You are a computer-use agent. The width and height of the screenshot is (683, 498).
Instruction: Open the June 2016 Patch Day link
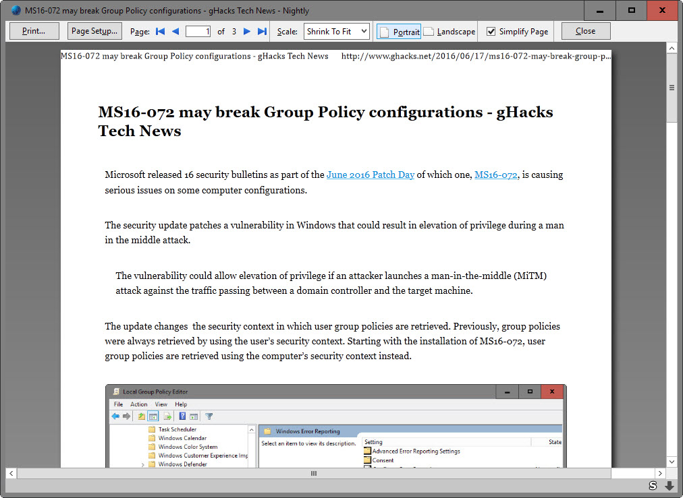click(x=371, y=175)
